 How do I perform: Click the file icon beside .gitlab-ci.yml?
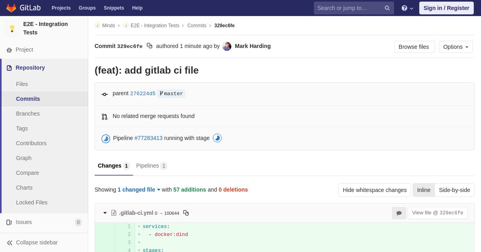(x=114, y=213)
